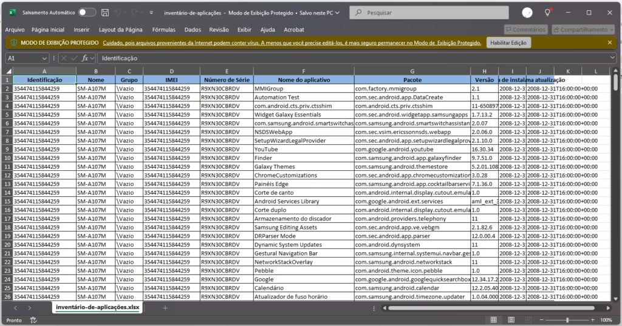622x326 pixels.
Task: Open the Acrobat tab
Action: click(x=294, y=30)
